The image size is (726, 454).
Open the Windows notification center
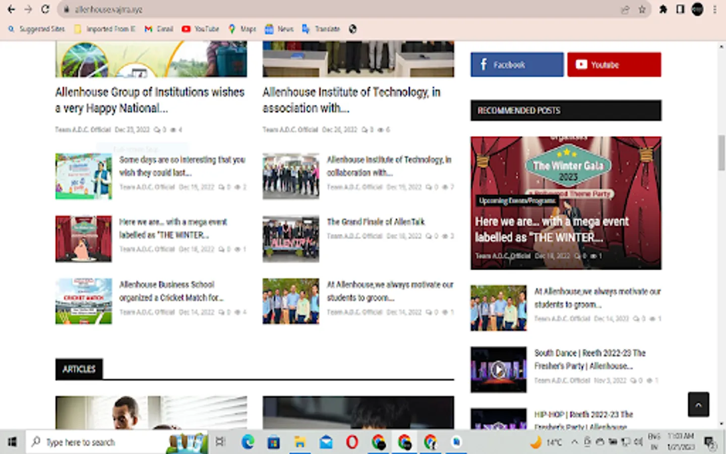[711, 442]
